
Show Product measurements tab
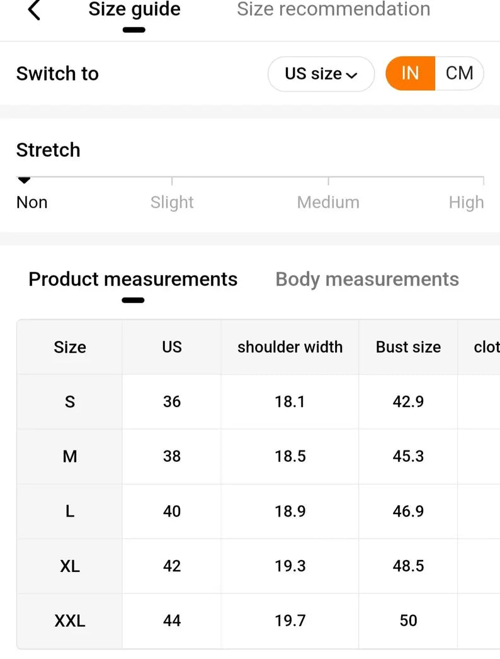click(x=133, y=279)
